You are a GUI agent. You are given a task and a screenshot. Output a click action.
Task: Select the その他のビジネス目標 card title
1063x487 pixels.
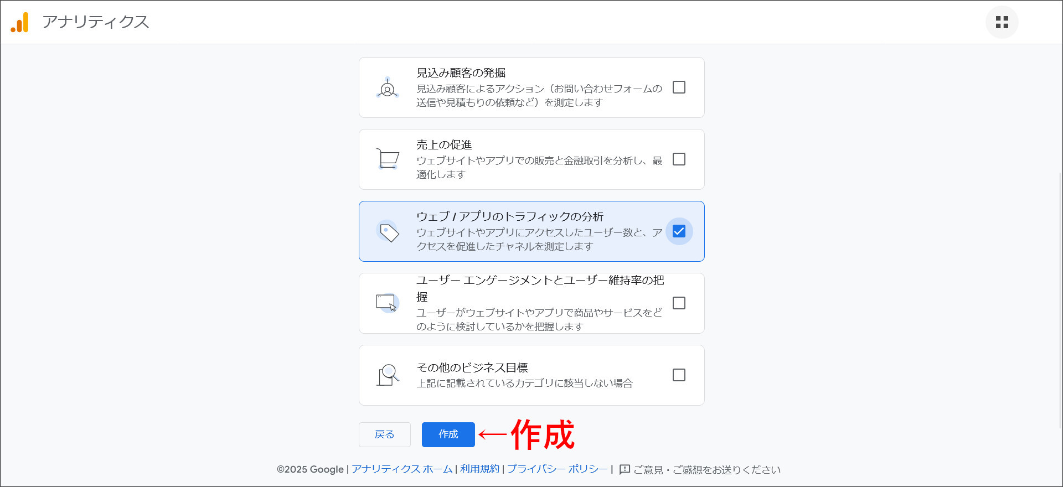472,368
